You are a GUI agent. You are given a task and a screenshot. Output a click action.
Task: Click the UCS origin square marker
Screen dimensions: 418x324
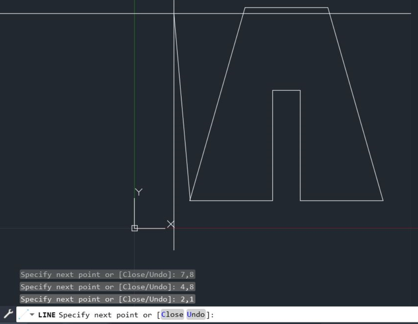[135, 228]
